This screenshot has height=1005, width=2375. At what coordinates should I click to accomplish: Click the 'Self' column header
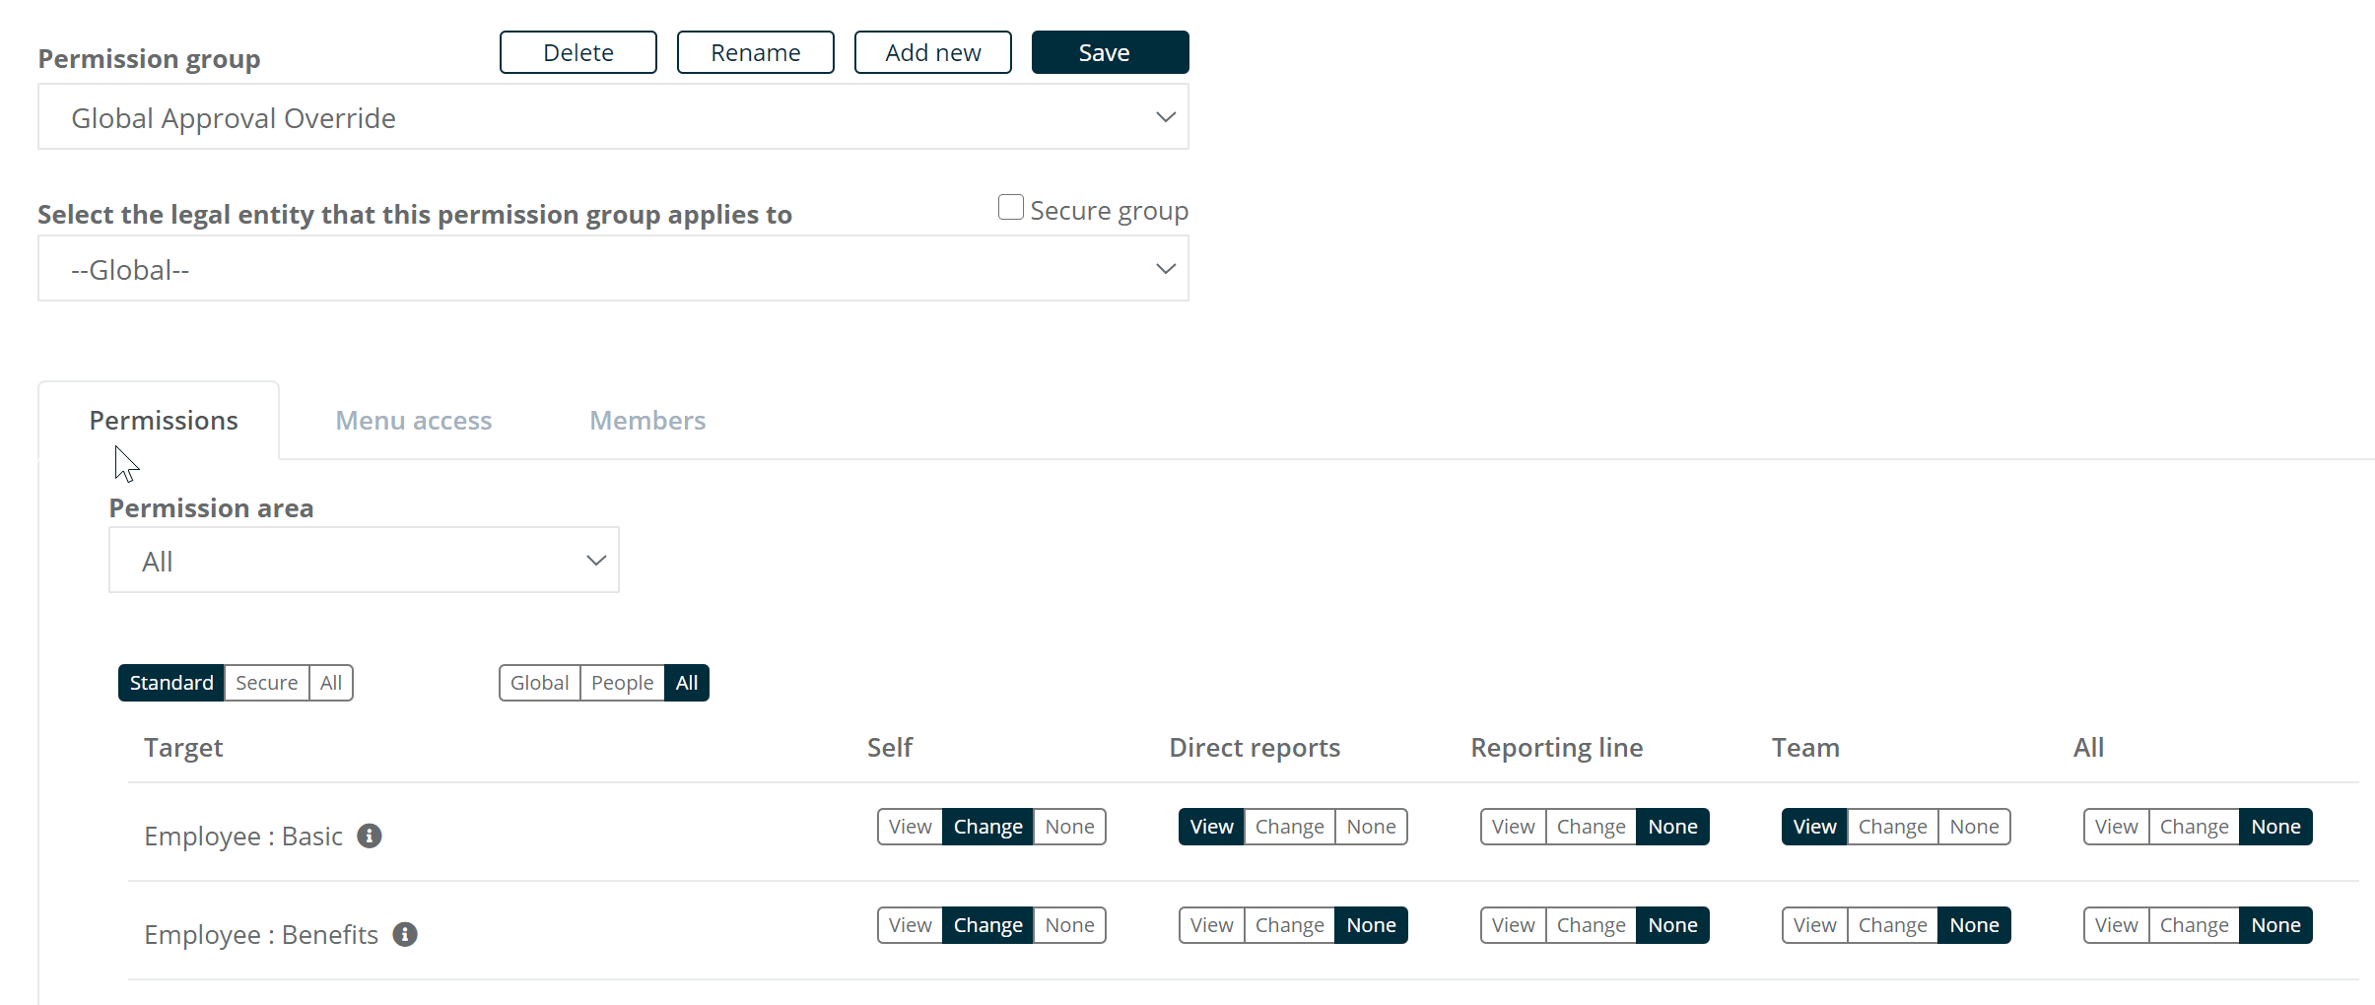click(890, 748)
